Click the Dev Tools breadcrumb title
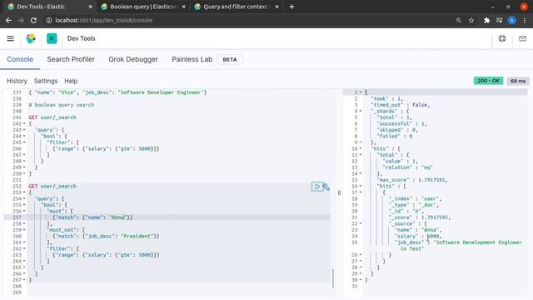 coord(82,38)
